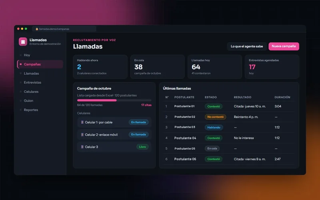Click the URL address field
The width and height of the screenshot is (320, 200).
pos(64,29)
